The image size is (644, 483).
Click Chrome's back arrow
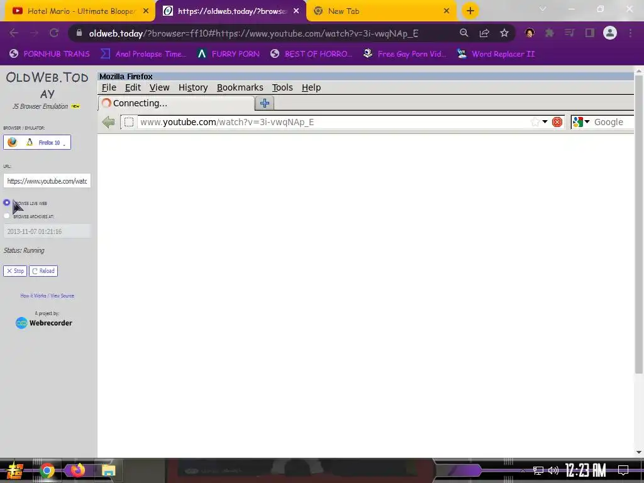(13, 33)
